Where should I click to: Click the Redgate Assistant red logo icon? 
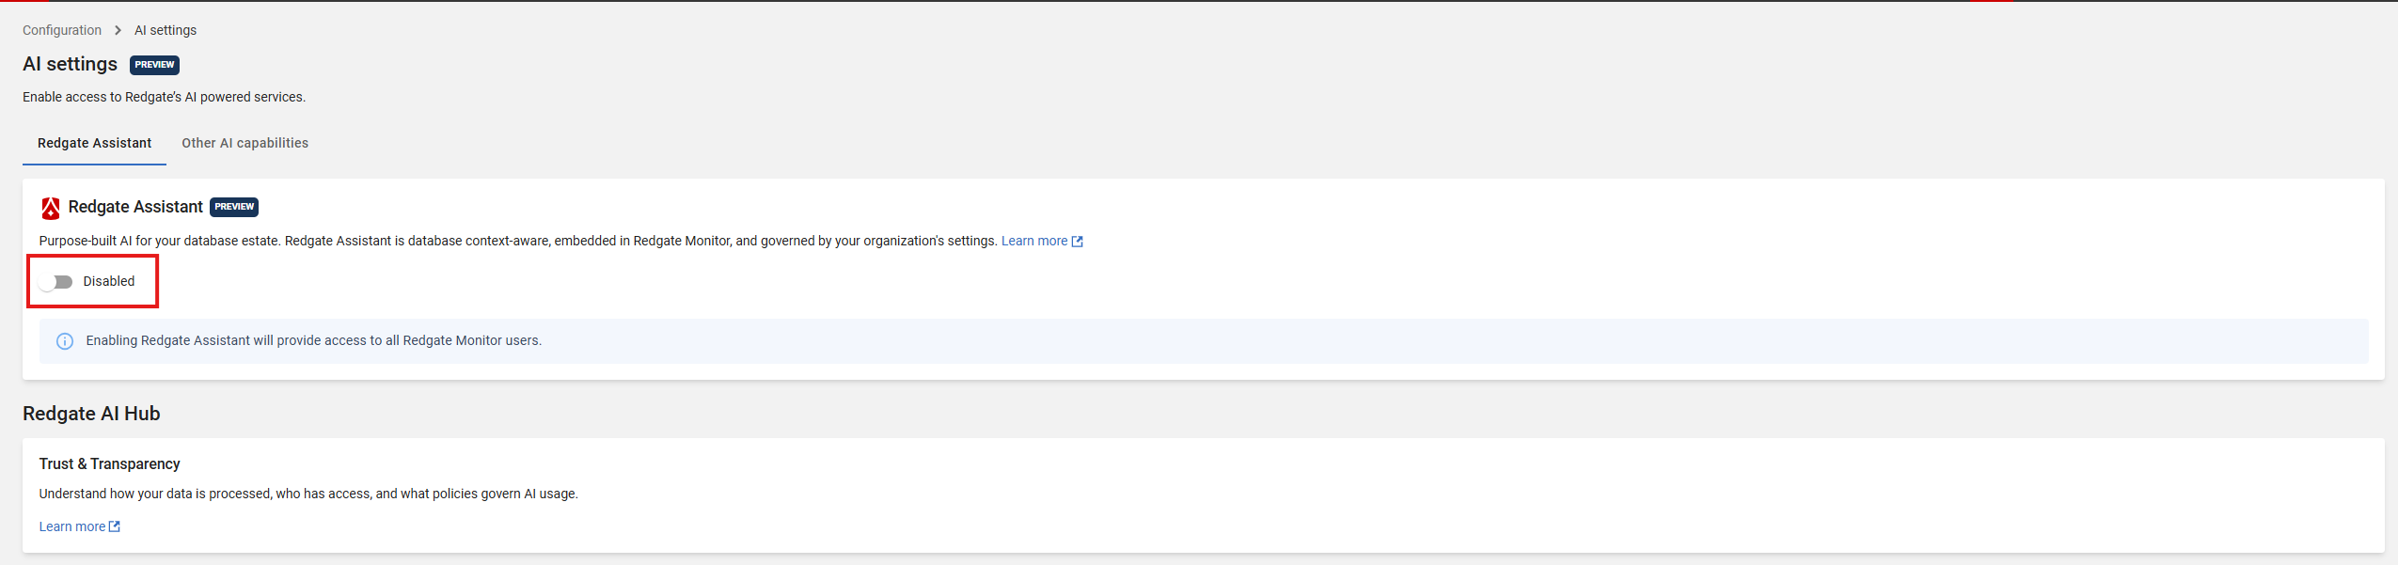pyautogui.click(x=51, y=208)
